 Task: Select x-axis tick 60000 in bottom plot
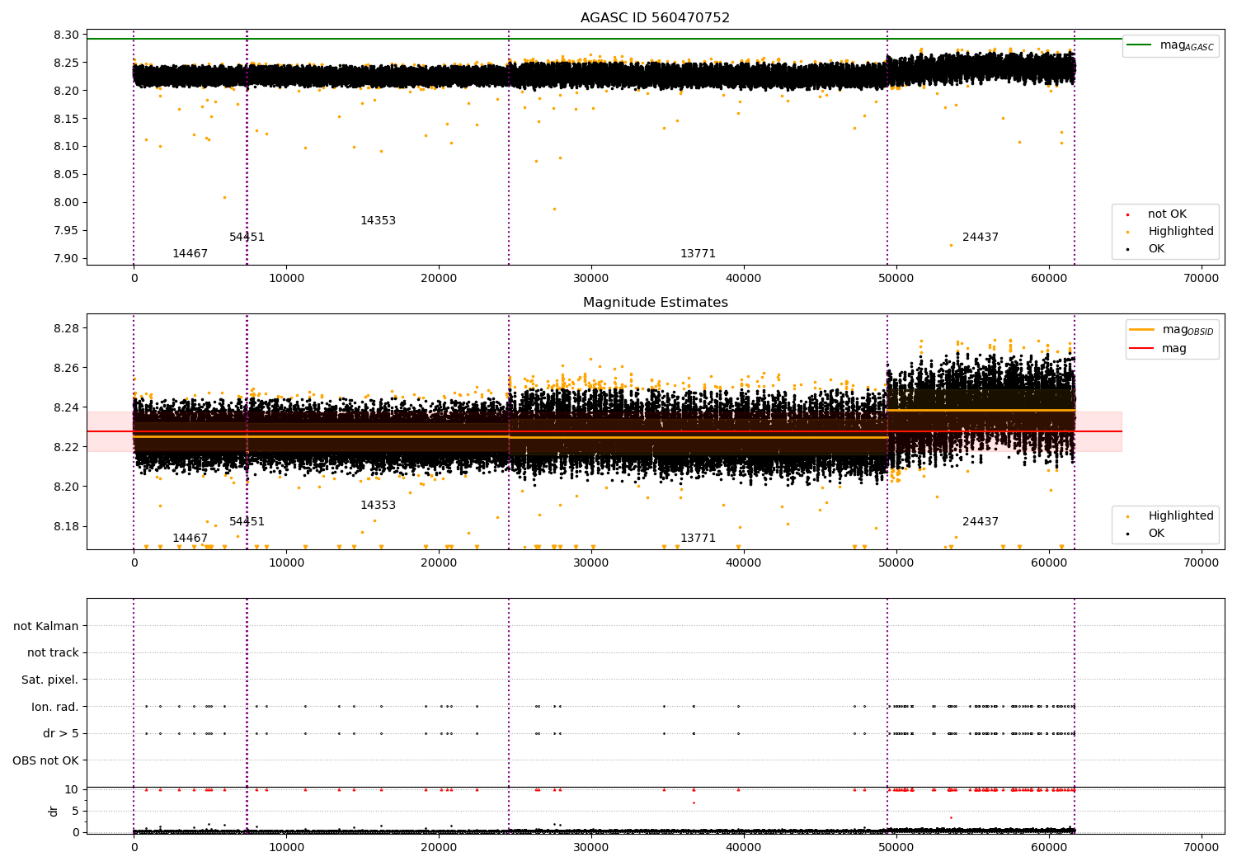pos(1048,847)
